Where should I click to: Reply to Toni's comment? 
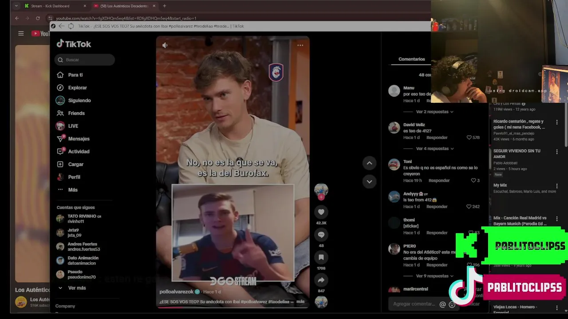point(439,180)
